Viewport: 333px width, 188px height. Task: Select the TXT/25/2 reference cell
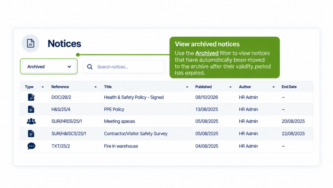(60, 146)
